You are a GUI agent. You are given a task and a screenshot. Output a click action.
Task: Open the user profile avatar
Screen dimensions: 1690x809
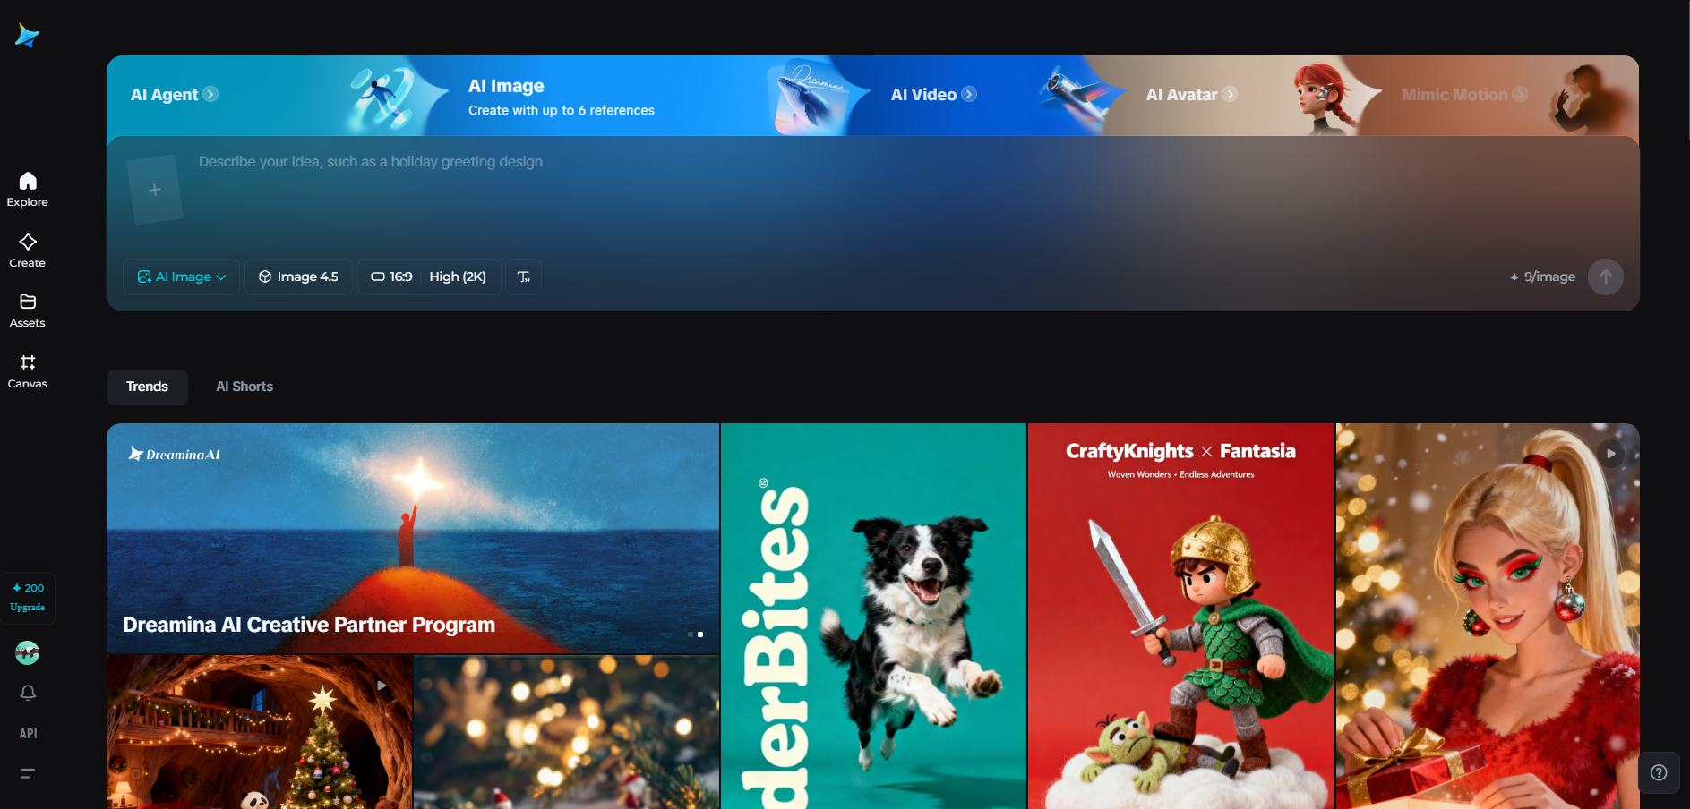coord(28,653)
